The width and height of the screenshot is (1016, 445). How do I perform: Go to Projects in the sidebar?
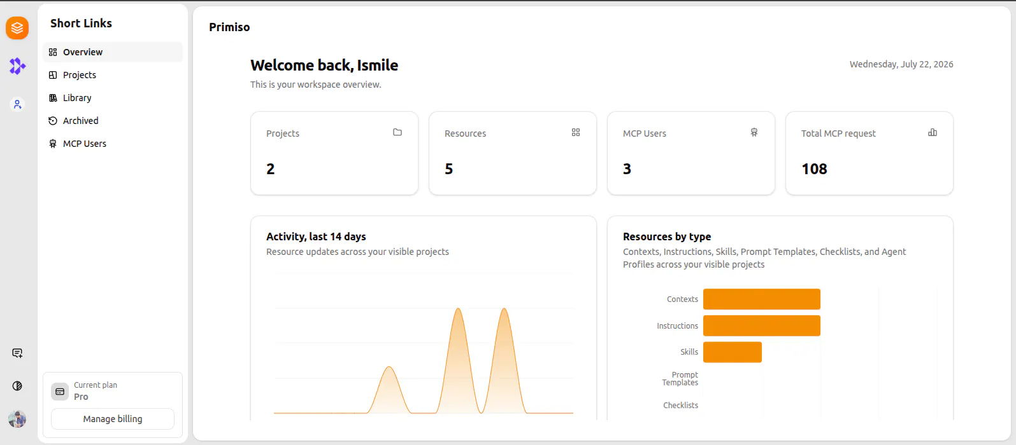click(x=113, y=75)
